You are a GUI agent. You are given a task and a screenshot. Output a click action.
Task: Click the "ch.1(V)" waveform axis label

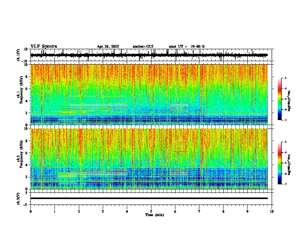(x=19, y=55)
